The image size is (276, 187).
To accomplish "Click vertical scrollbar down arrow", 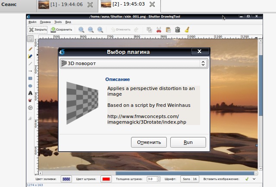I will (x=260, y=168).
